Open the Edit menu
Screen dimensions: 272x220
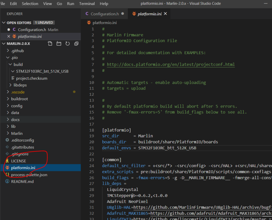pyautogui.click(x=13, y=4)
